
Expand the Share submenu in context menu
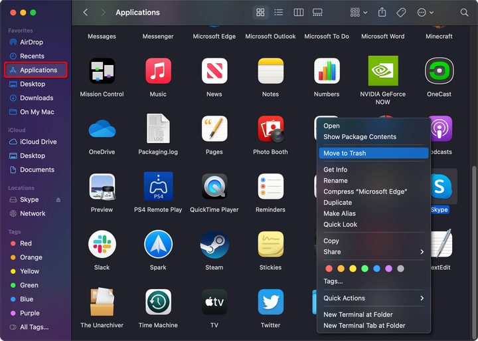(373, 252)
